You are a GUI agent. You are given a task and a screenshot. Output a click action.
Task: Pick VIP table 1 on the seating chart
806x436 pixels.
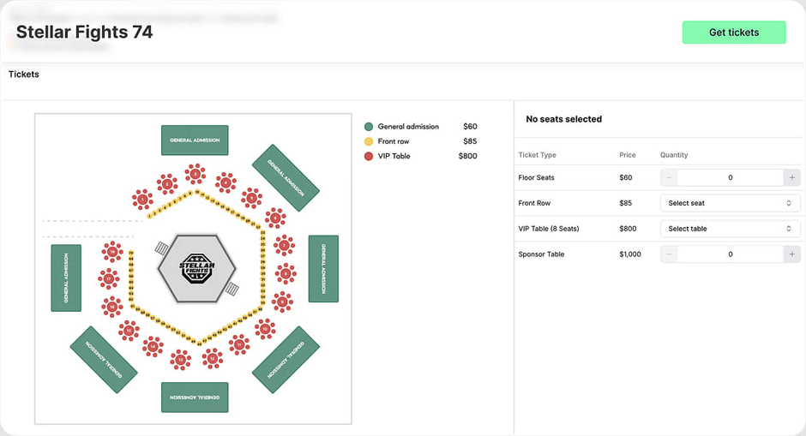click(142, 200)
